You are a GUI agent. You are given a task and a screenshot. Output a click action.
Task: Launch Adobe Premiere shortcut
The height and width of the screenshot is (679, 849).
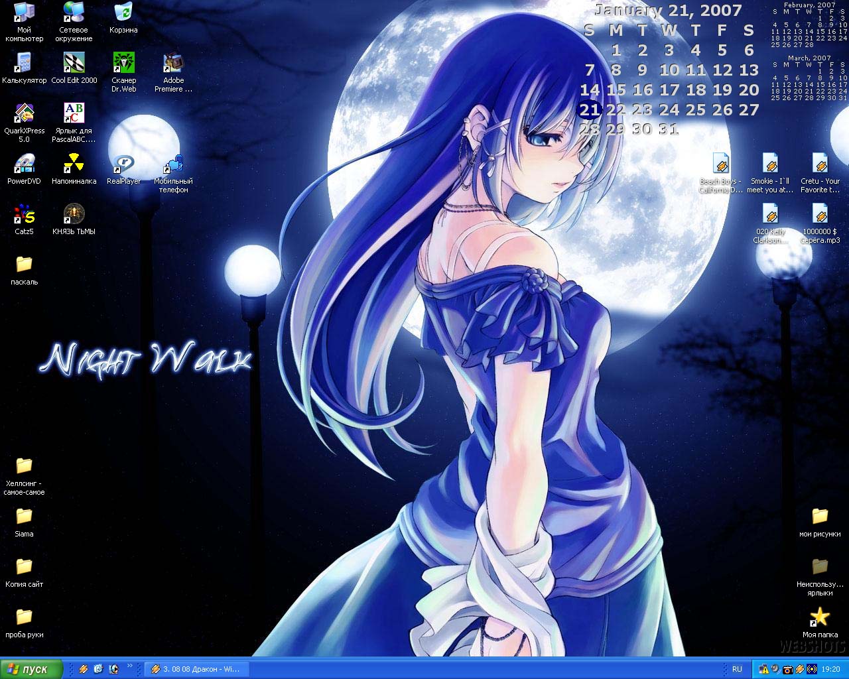pos(173,72)
